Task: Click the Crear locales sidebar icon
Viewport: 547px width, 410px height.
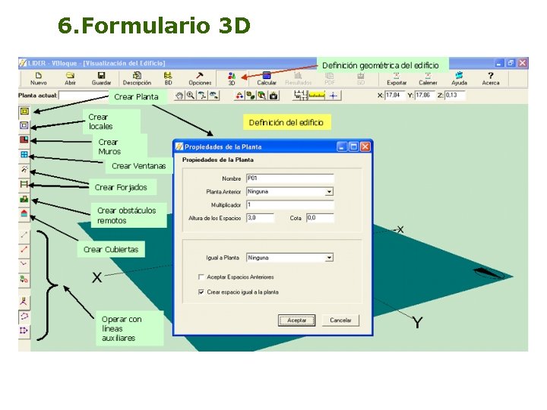Action: click(x=24, y=125)
